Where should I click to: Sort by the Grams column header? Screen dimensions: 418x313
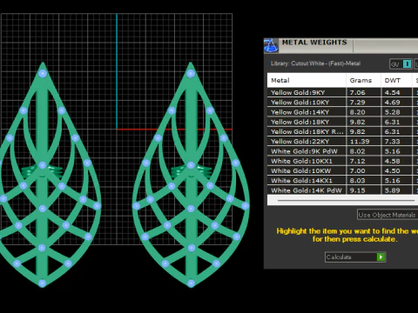pos(363,80)
